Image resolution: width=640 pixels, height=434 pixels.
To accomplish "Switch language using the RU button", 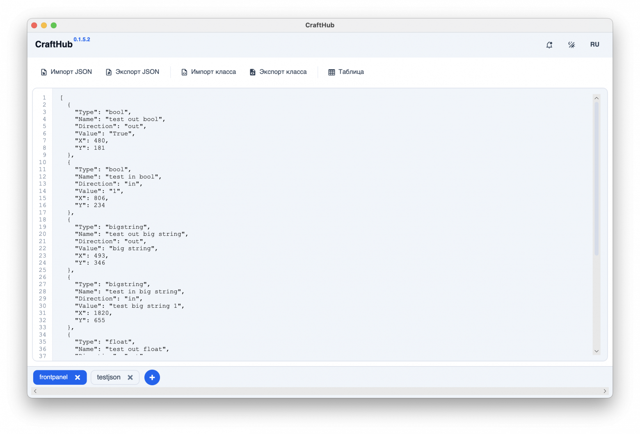I will pos(594,44).
